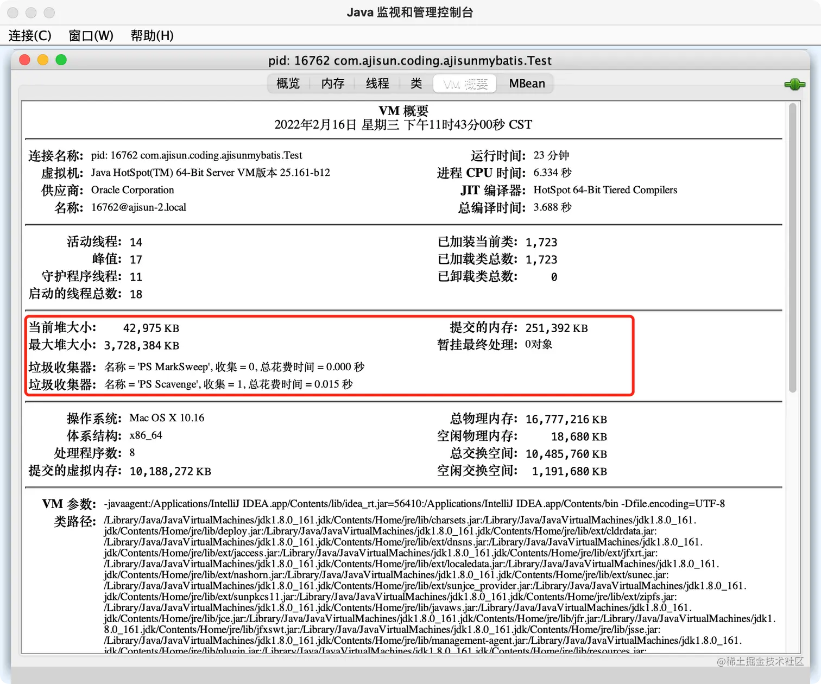The image size is (821, 684).
Task: Click the Java HotSpot(TM) 64-Bit Server VM value
Action: coord(211,173)
